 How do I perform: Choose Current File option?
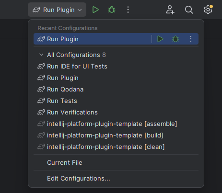pyautogui.click(x=116, y=162)
